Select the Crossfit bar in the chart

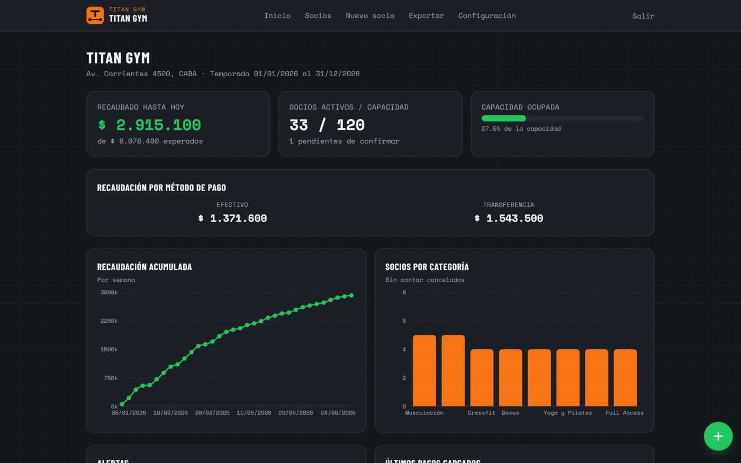point(482,378)
